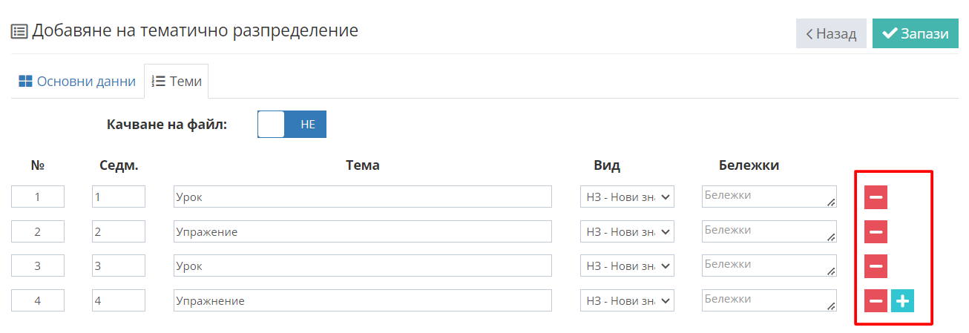The height and width of the screenshot is (333, 969).
Task: Select the Теми tab
Action: click(177, 82)
